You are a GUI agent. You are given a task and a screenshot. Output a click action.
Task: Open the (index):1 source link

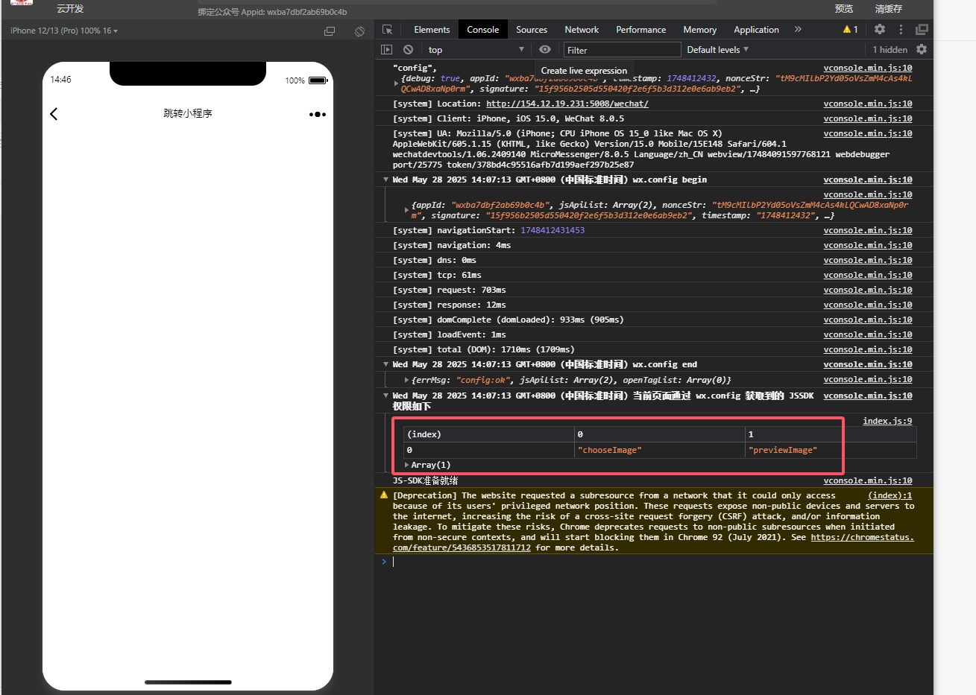point(890,495)
